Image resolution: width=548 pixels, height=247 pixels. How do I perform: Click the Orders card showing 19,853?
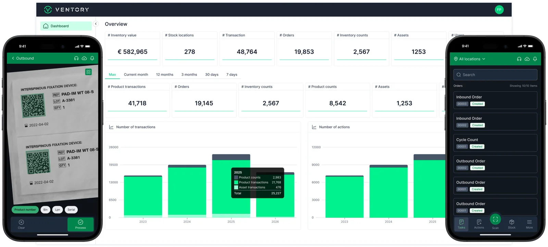coord(304,49)
